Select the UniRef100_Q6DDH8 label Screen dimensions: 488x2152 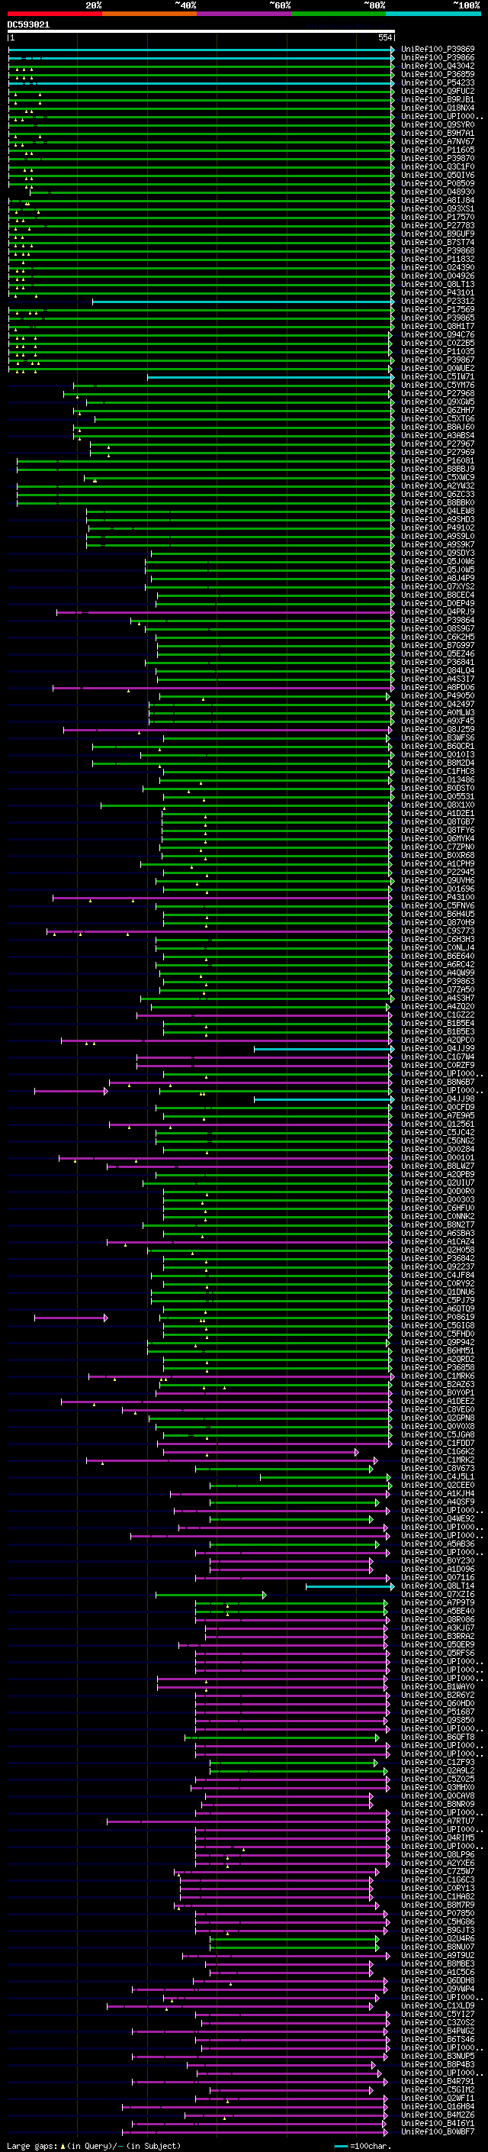pyautogui.click(x=438, y=1981)
